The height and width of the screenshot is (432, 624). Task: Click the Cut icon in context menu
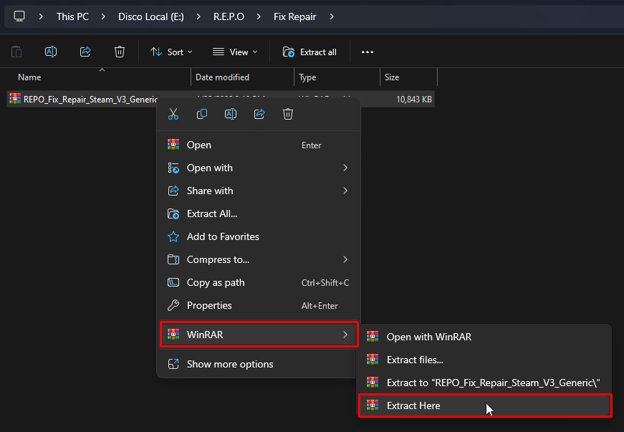point(173,114)
